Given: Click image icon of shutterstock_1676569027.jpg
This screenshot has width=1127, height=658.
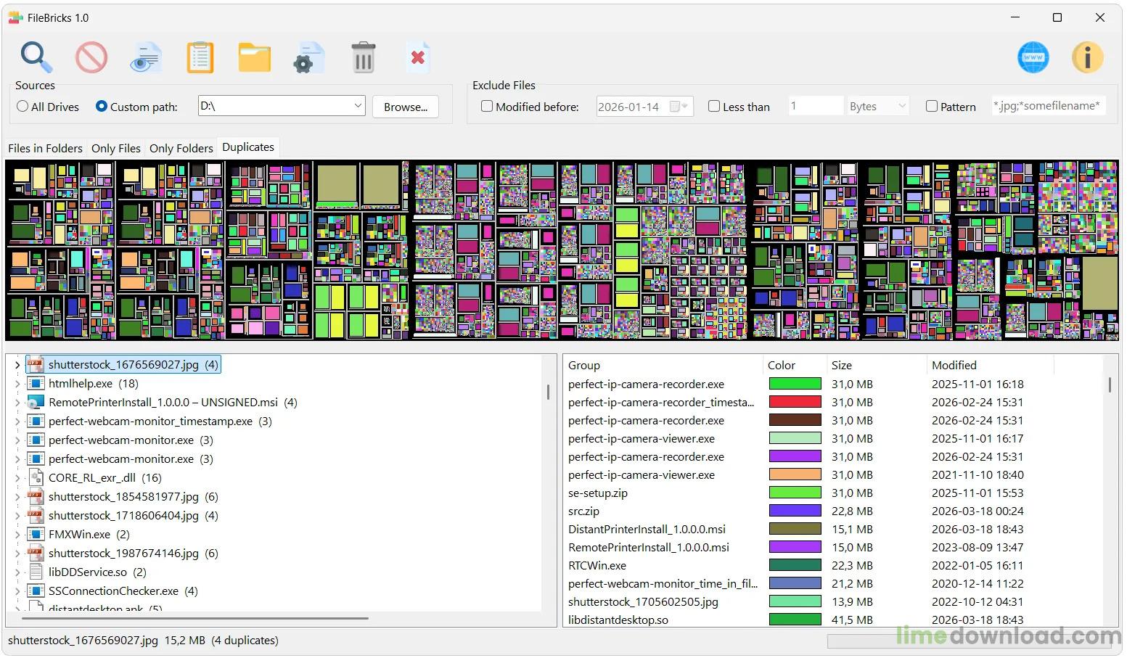Looking at the screenshot, I should (x=36, y=364).
